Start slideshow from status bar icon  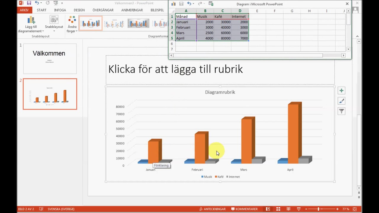click(298, 209)
